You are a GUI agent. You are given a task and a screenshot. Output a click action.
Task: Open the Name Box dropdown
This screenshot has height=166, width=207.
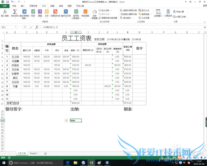[x=16, y=27]
